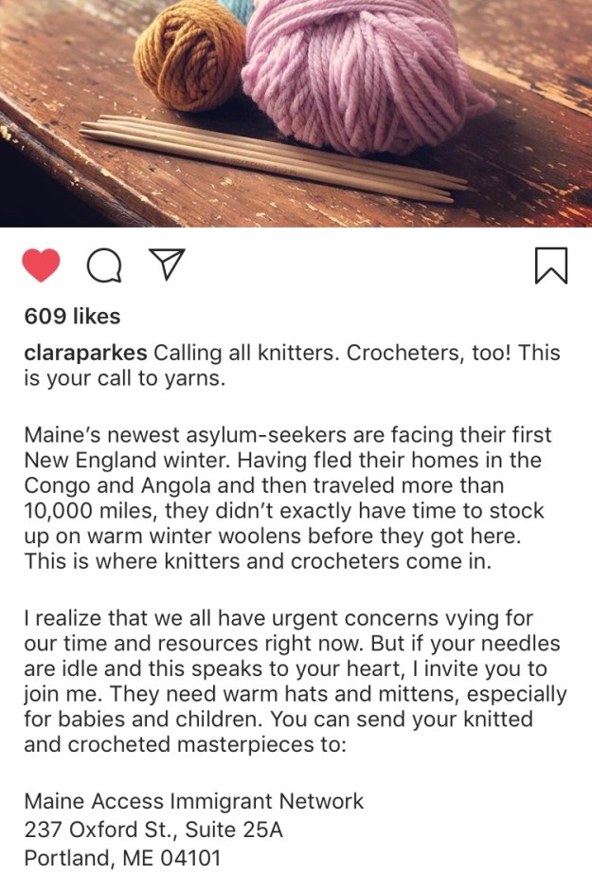Unlike the post via the red heart
The width and height of the screenshot is (592, 875).
(x=42, y=265)
